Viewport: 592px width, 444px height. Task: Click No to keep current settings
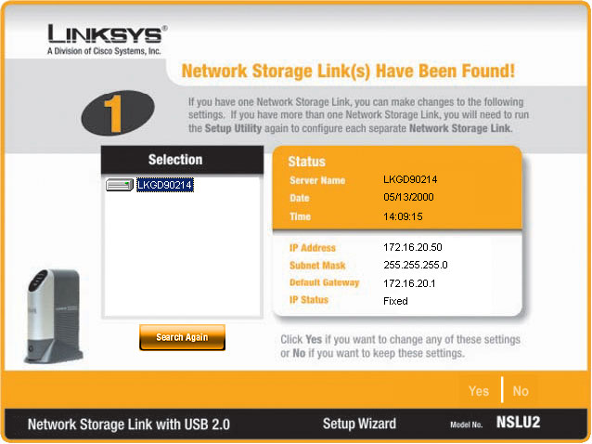click(521, 391)
